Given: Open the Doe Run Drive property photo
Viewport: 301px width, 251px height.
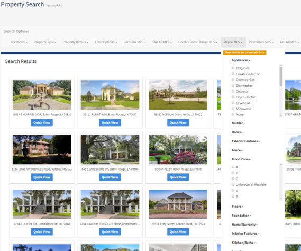Looking at the screenshot, I should tap(178, 95).
